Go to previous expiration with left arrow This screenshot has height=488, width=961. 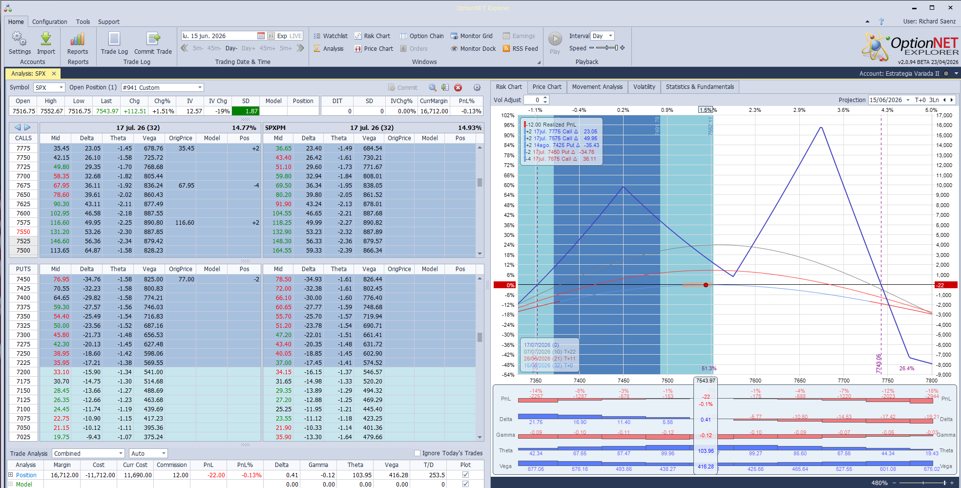coord(18,127)
